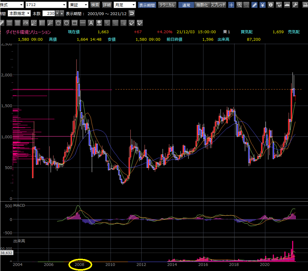Image resolution: width=308 pixels, height=271 pixels.
Task: Select the pentagon drawing tool
Action: pyautogui.click(x=58, y=23)
